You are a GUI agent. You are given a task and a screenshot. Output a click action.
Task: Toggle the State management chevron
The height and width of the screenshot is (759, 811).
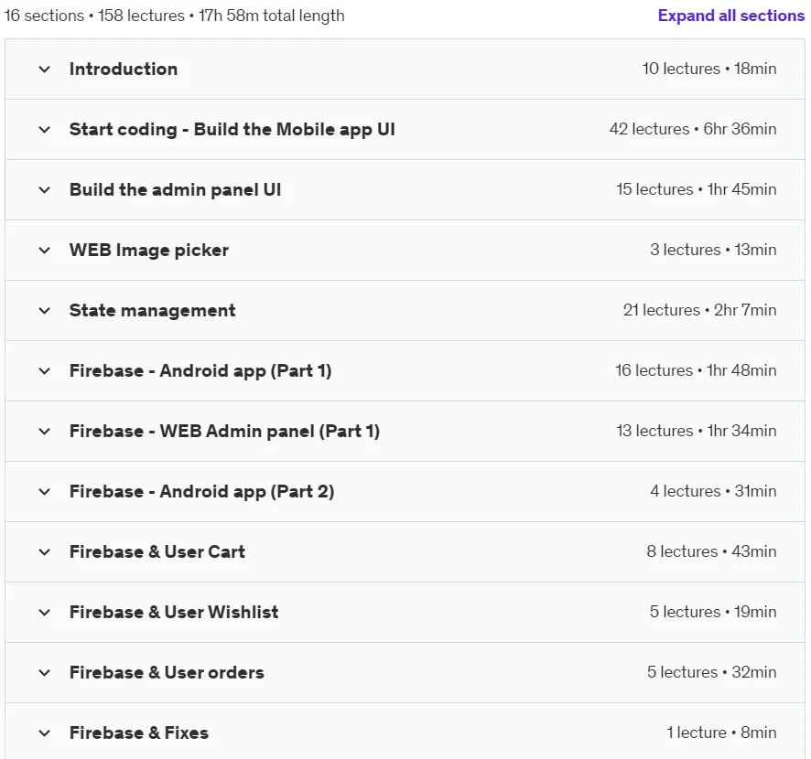pyautogui.click(x=45, y=311)
